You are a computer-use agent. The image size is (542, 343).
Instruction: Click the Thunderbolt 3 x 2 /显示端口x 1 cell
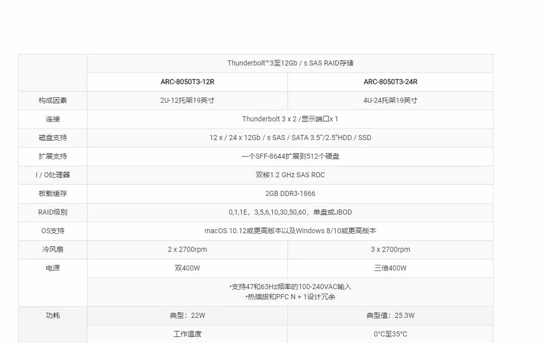(x=290, y=119)
